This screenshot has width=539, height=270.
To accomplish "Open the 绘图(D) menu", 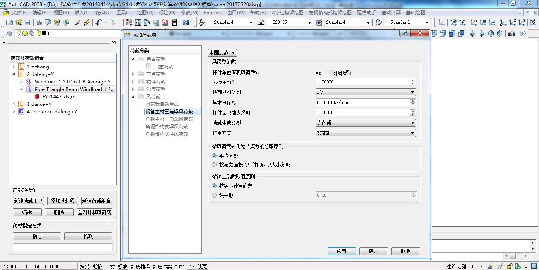I will click(145, 12).
